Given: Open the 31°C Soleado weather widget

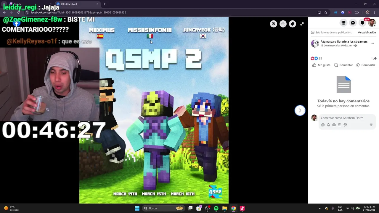Looking at the screenshot, I should point(11,208).
